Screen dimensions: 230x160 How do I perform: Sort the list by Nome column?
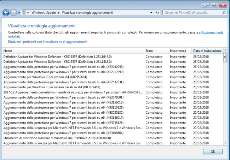pyautogui.click(x=73, y=51)
